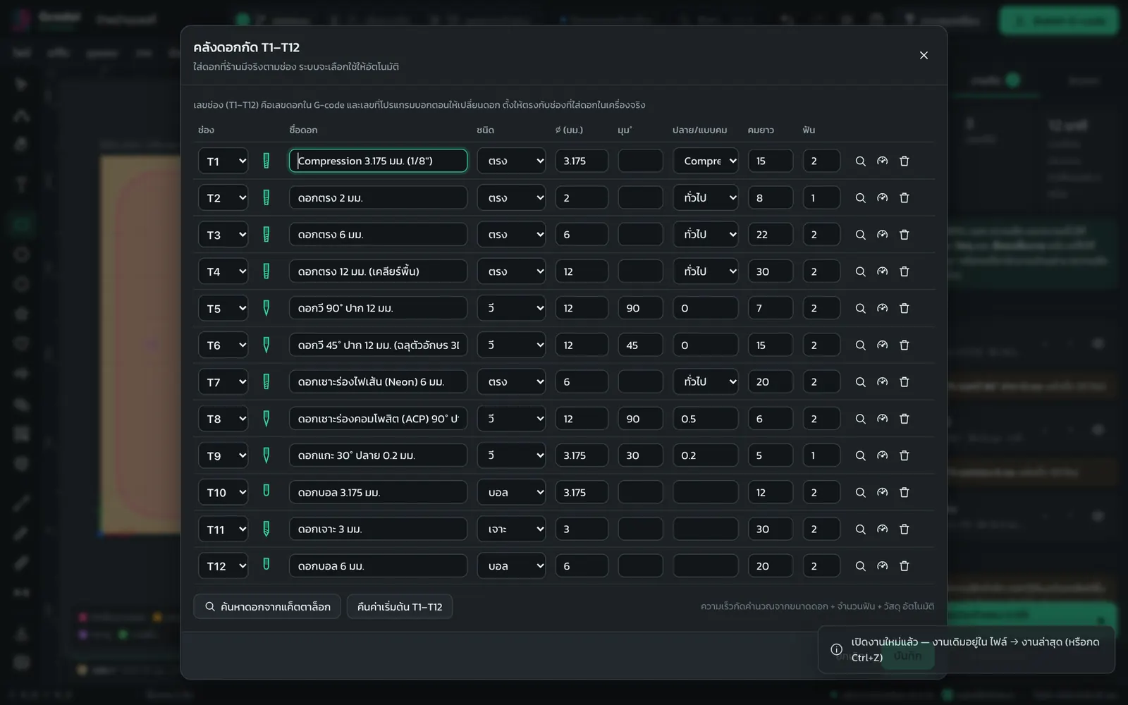Screen dimensions: 1128x705
Task: Click ค้นหาดอกจากแค็ตตาล็อก catalog search button
Action: click(267, 607)
